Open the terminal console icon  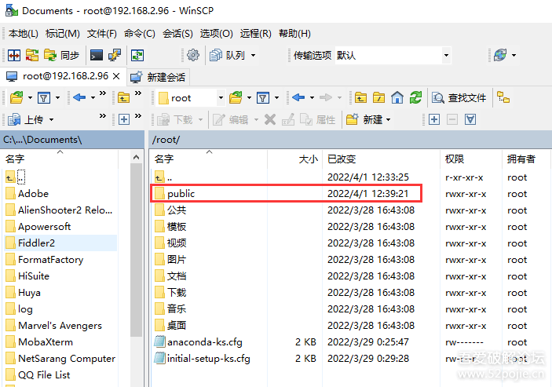[97, 55]
